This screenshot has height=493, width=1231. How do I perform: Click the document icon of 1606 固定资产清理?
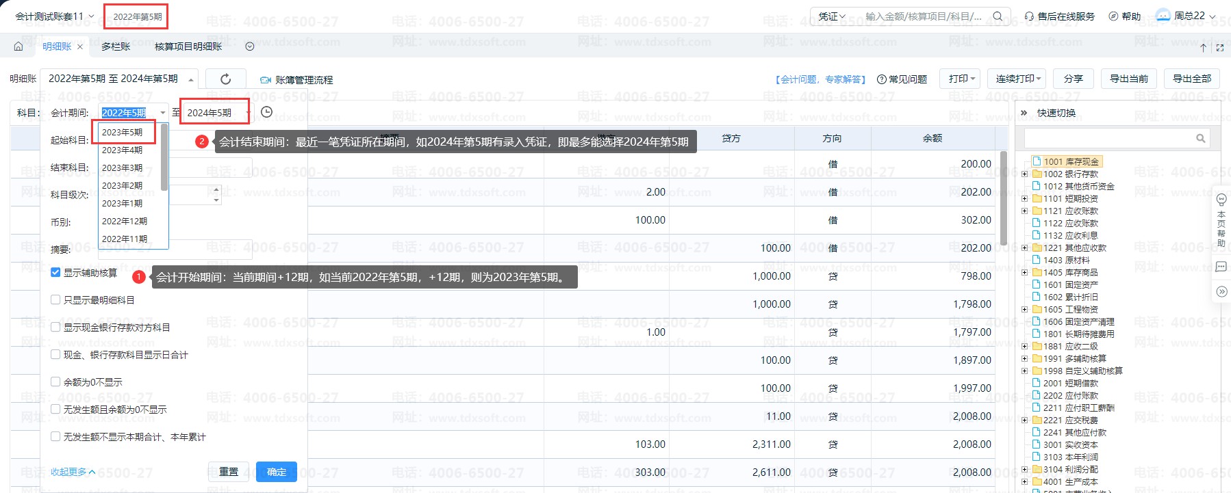pyautogui.click(x=1037, y=321)
